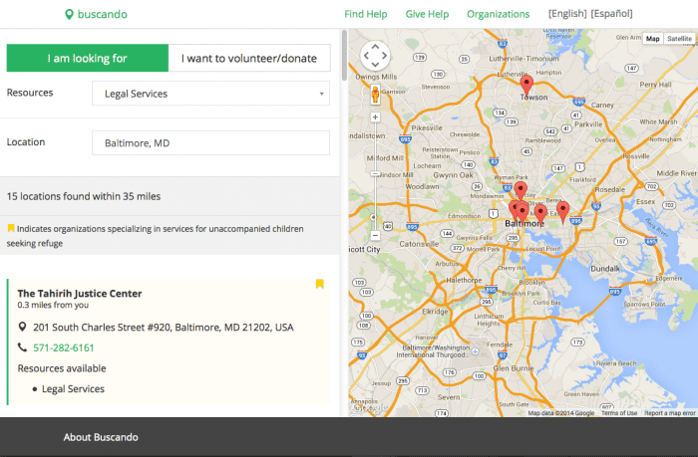Image resolution: width=698 pixels, height=457 pixels.
Task: Switch the map to Satellite view
Action: [679, 39]
